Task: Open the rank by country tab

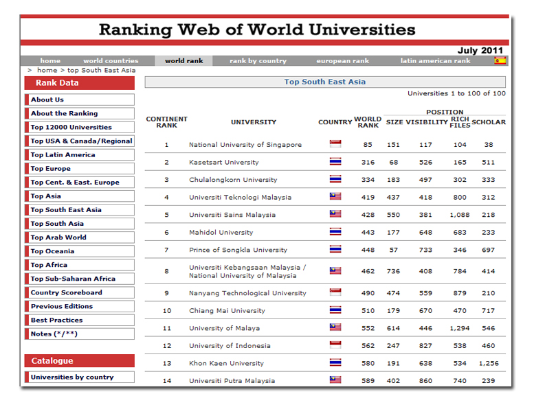Action: (258, 61)
